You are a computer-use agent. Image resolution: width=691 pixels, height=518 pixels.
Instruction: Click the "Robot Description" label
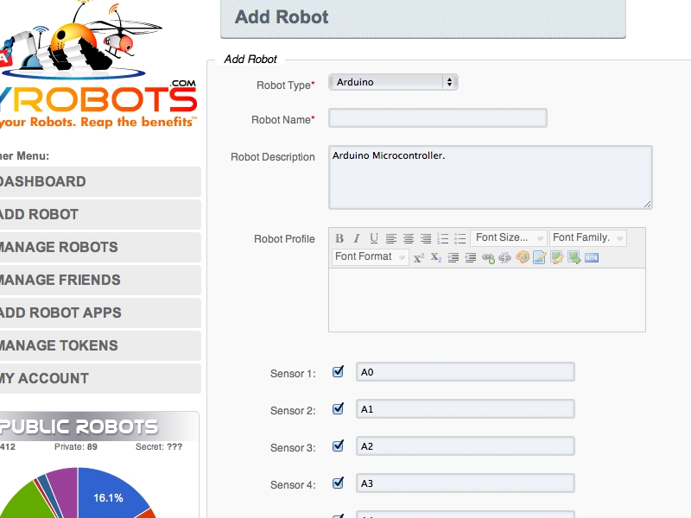[x=273, y=157]
